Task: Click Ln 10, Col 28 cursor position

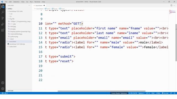Action: [133, 93]
